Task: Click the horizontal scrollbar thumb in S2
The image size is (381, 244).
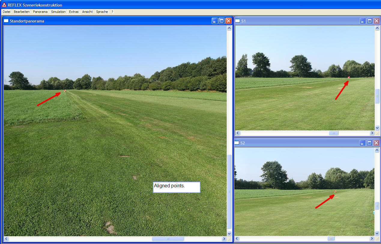Action: click(x=331, y=239)
